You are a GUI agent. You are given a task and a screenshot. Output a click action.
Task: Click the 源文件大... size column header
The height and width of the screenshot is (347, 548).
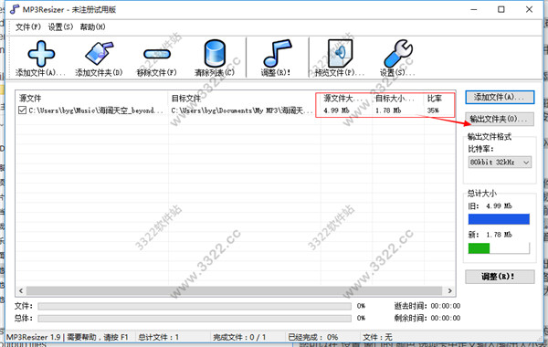(342, 99)
